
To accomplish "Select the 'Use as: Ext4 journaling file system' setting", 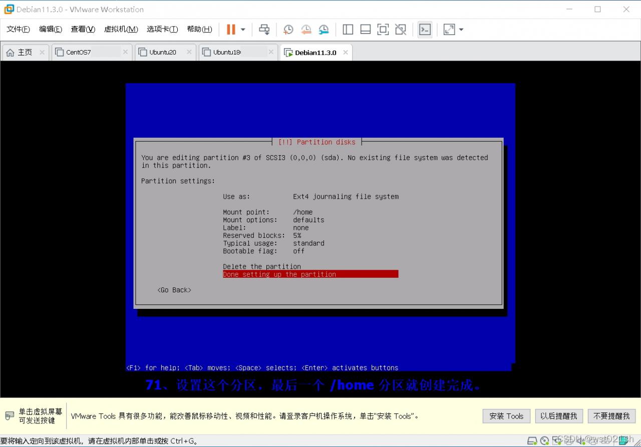I will coord(310,197).
